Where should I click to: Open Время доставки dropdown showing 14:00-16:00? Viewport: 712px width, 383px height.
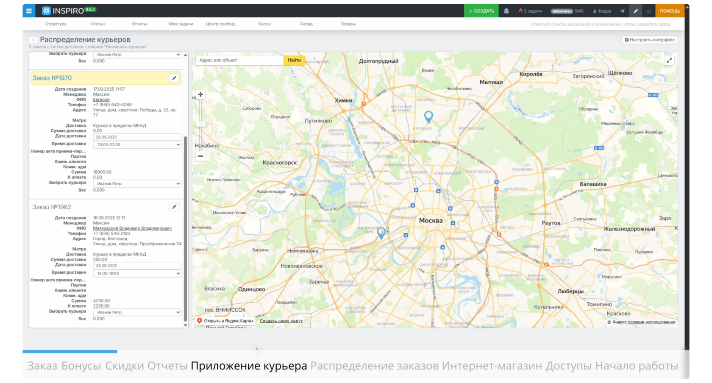pos(137,274)
